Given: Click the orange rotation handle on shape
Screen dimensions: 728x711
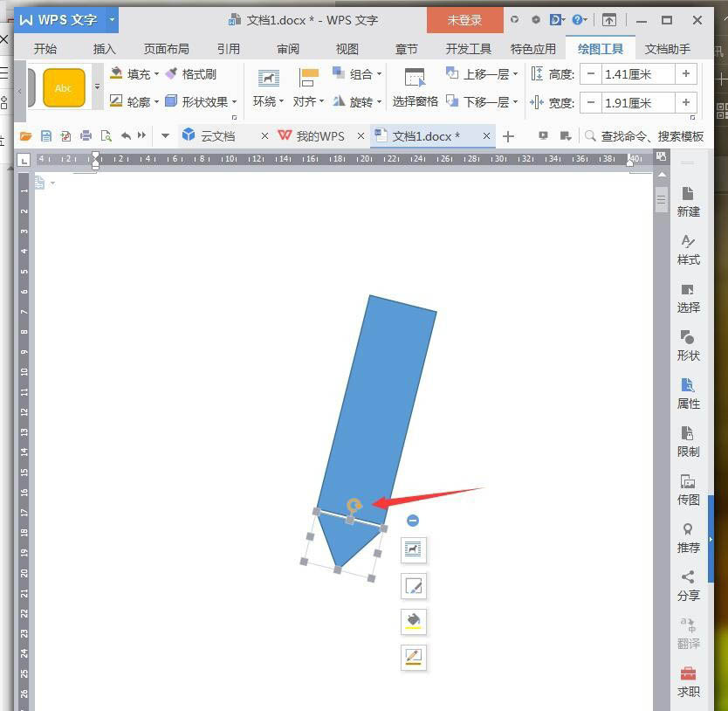Looking at the screenshot, I should point(354,505).
